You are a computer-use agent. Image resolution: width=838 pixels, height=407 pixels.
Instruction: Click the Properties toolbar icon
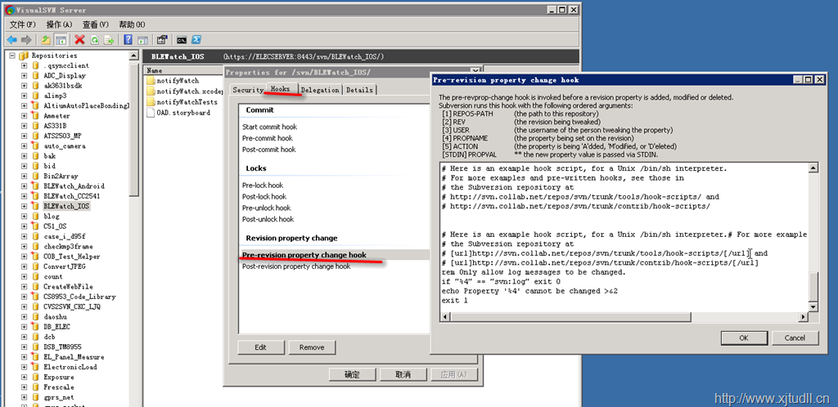click(x=162, y=39)
